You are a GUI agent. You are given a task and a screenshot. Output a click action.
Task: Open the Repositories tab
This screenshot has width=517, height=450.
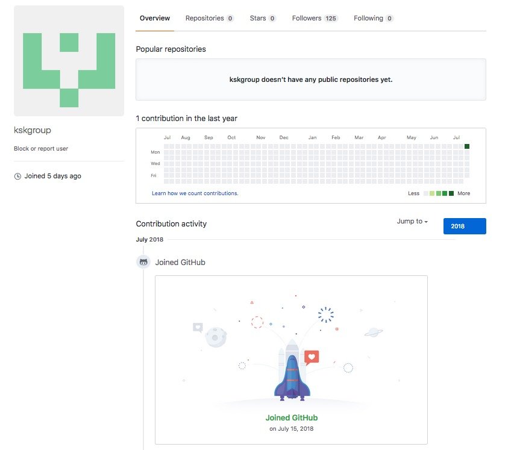[x=209, y=19]
